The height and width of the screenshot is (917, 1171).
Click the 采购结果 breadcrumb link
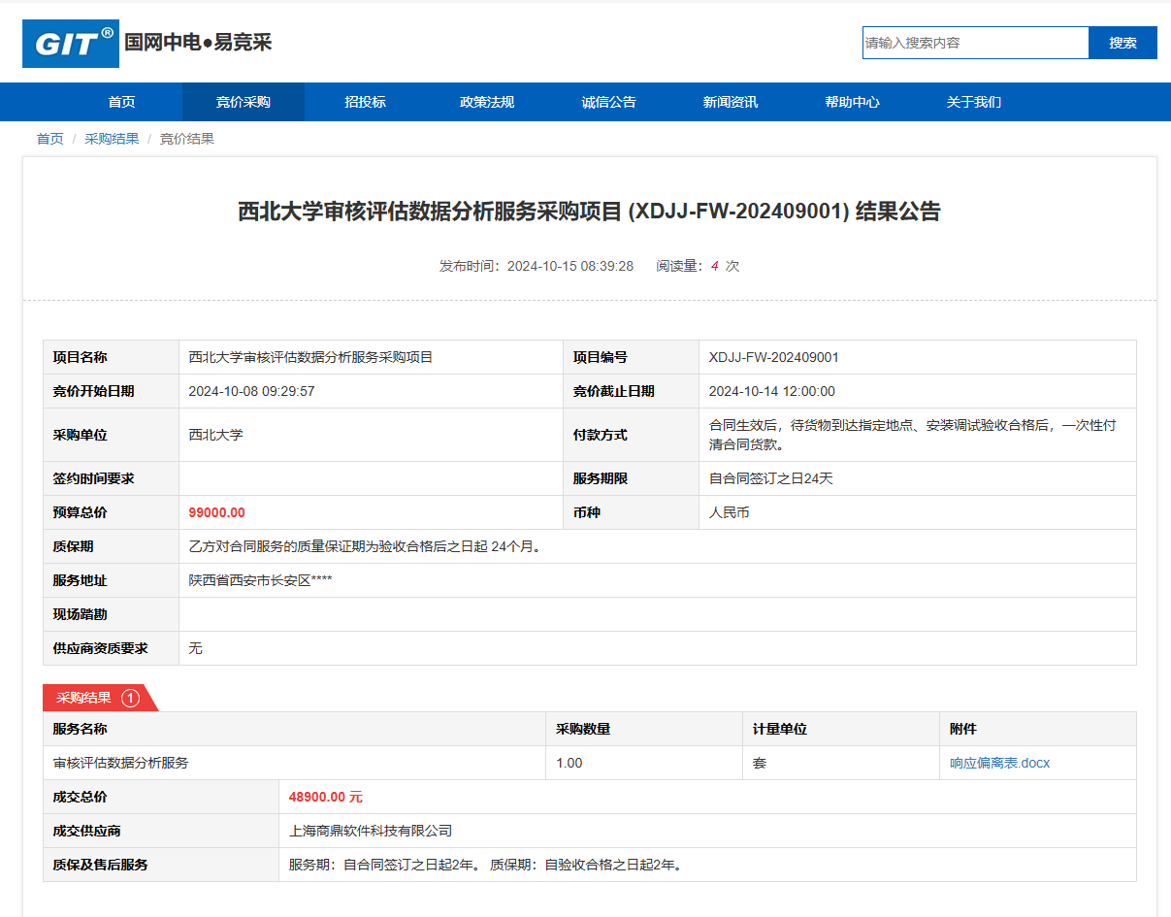(x=112, y=139)
